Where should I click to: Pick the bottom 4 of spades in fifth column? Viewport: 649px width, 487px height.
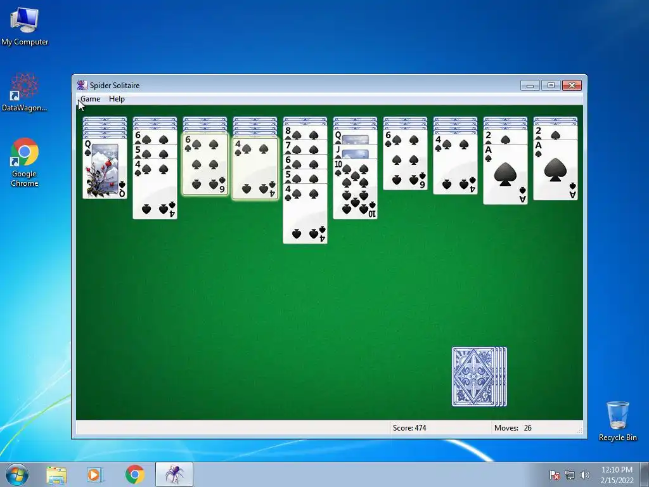click(305, 214)
